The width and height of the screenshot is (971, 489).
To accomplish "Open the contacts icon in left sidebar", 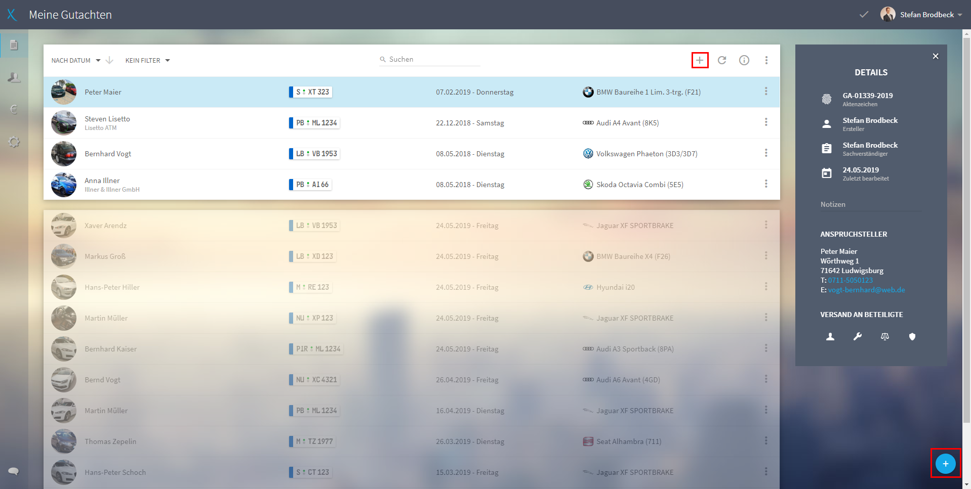I will (x=14, y=77).
